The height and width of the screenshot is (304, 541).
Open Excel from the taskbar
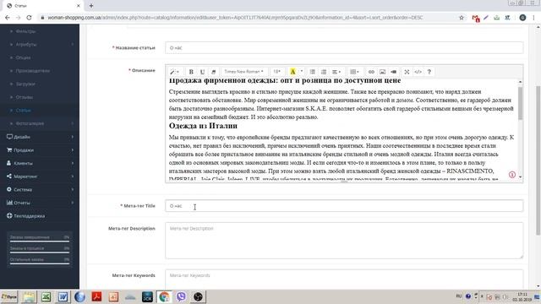[x=46, y=296]
